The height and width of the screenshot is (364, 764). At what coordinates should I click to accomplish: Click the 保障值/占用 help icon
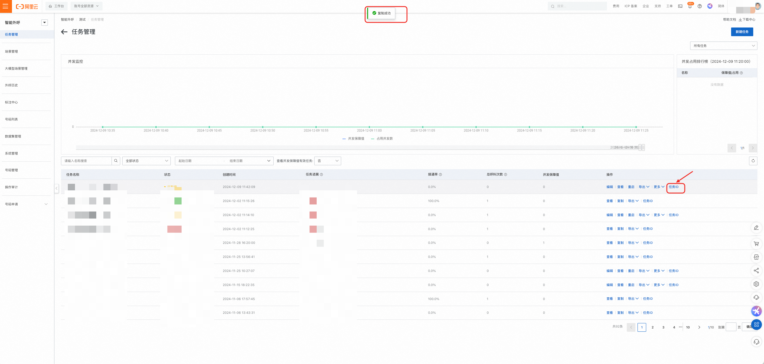click(741, 73)
